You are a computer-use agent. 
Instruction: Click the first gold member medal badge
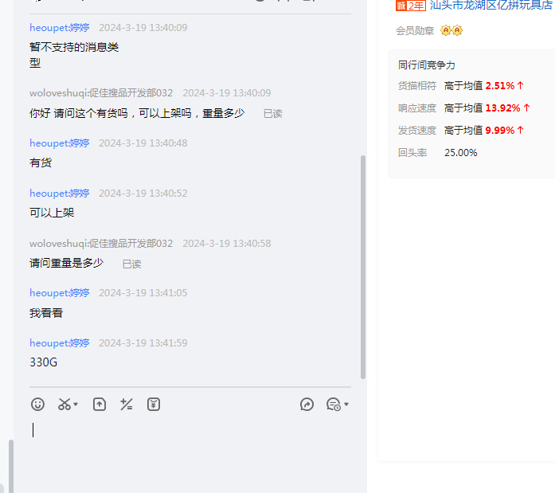coord(446,30)
